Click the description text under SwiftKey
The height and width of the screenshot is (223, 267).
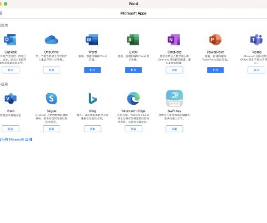tap(174, 117)
